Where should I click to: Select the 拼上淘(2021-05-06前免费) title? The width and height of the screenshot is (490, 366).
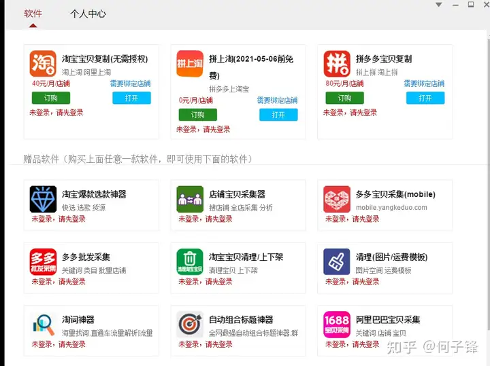coord(251,67)
